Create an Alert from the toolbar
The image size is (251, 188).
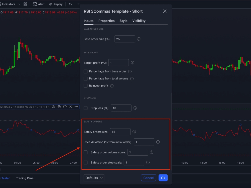[x=39, y=4]
